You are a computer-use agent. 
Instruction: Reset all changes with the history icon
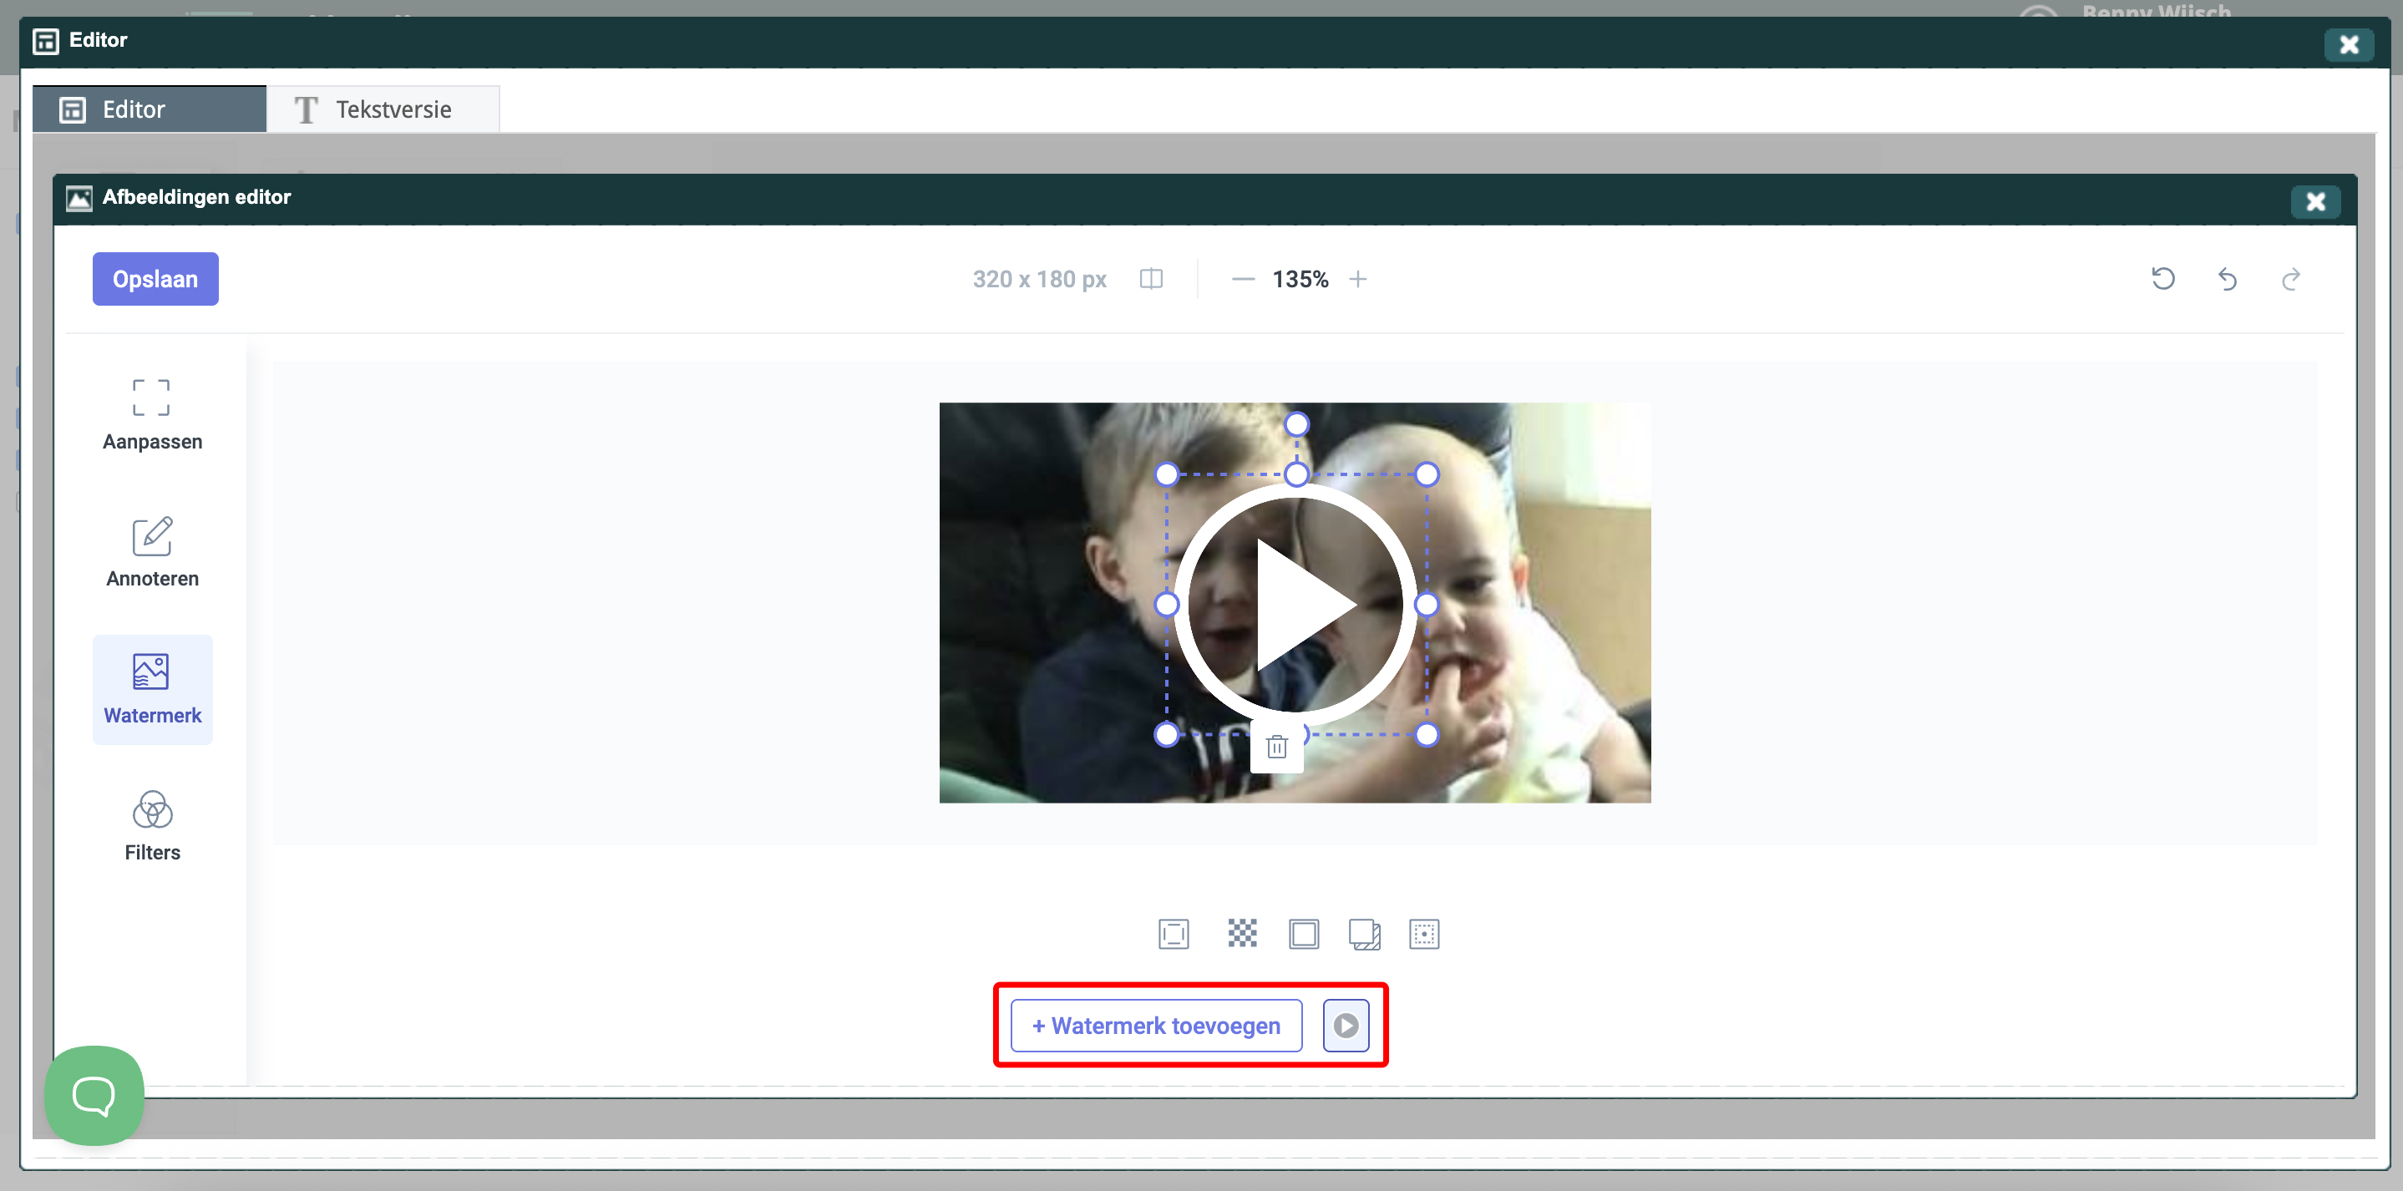[2162, 278]
